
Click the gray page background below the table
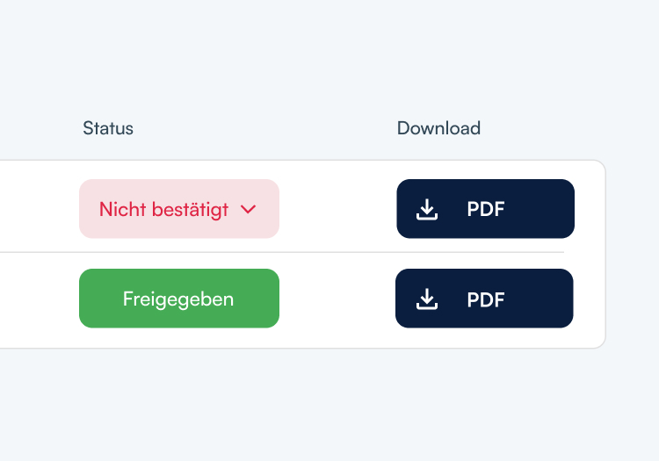click(329, 404)
